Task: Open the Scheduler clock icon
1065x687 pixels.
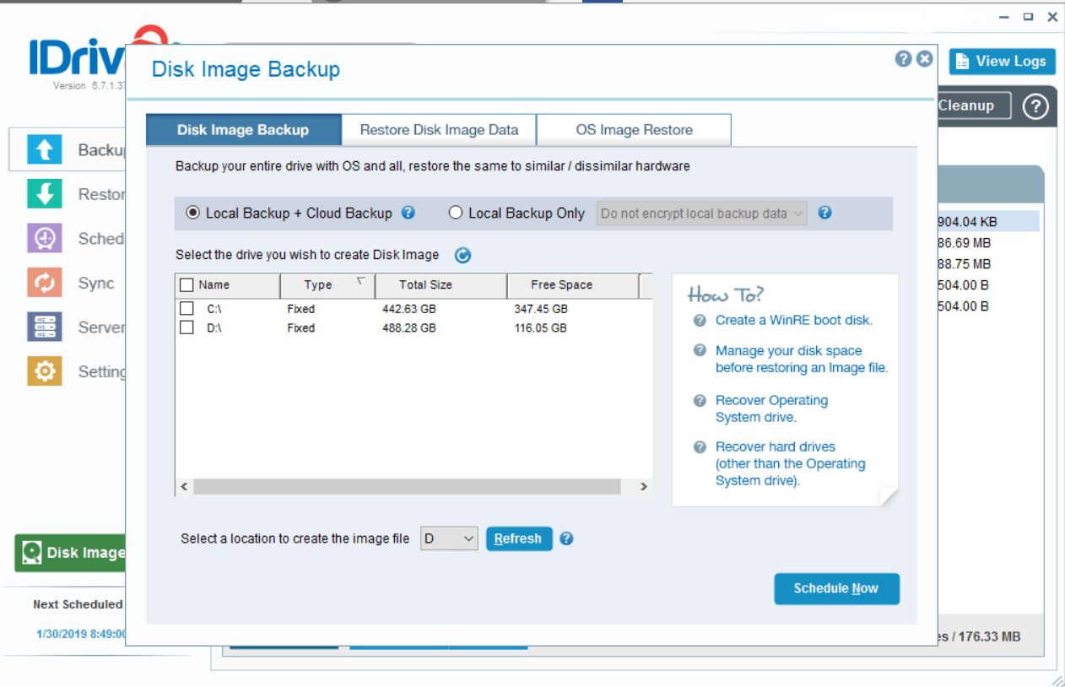Action: point(44,238)
